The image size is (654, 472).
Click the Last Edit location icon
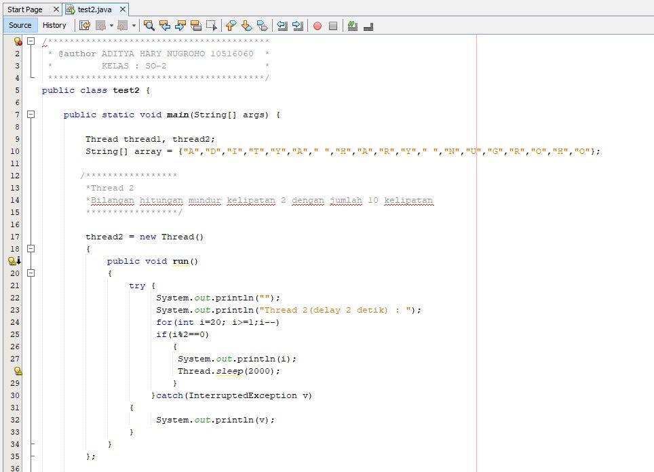click(x=85, y=26)
